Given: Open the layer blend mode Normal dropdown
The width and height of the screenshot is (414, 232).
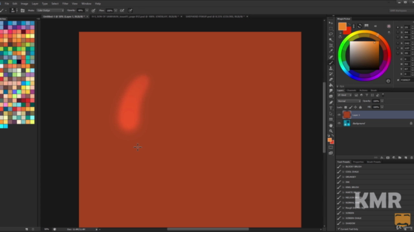Looking at the screenshot, I should (x=349, y=101).
